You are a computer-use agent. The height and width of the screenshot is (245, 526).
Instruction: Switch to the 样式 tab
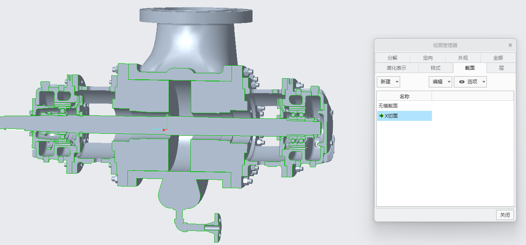coord(435,68)
